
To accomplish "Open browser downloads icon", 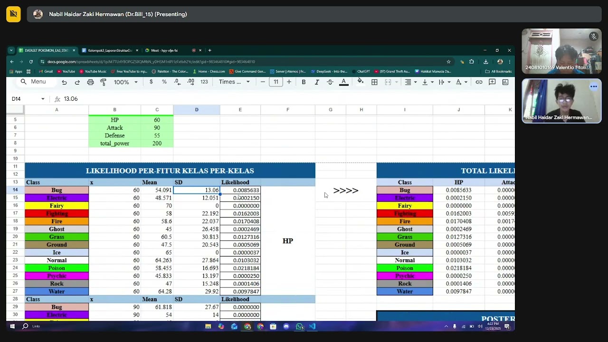I will click(485, 62).
